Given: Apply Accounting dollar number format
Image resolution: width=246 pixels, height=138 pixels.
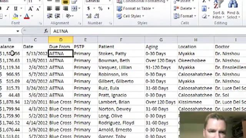Looking at the screenshot, I should (x=89, y=8).
